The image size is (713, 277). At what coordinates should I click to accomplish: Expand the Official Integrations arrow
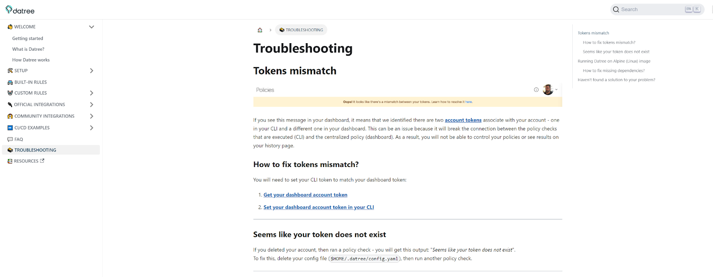91,105
